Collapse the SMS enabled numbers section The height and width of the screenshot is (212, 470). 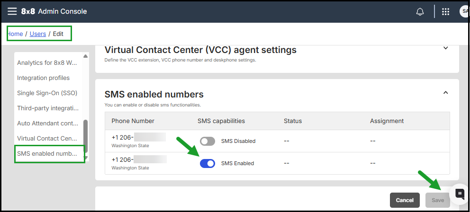pyautogui.click(x=445, y=93)
